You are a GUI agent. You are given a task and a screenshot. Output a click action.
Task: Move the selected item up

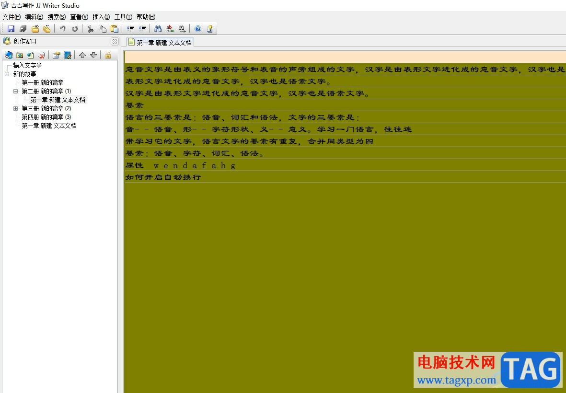coord(82,55)
